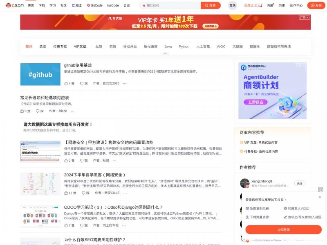The image size is (327, 245).
Task: Open GitCode from the top navigation
Action: (95, 5)
